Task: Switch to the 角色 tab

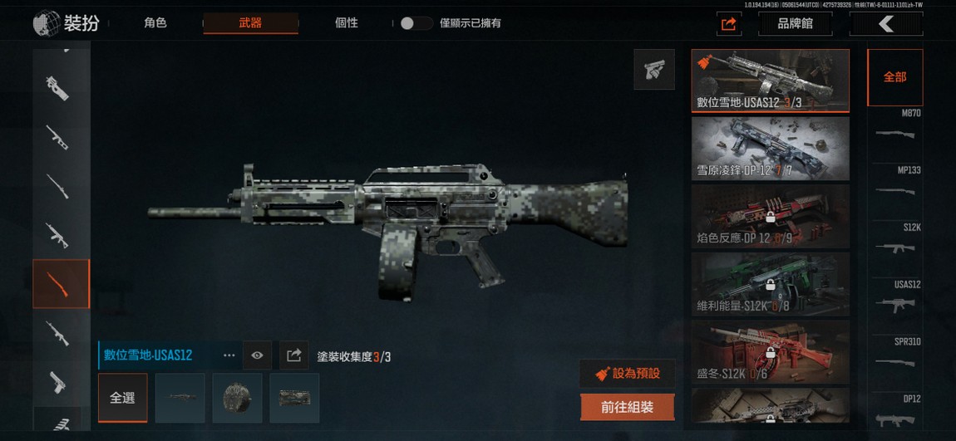Action: (x=155, y=23)
